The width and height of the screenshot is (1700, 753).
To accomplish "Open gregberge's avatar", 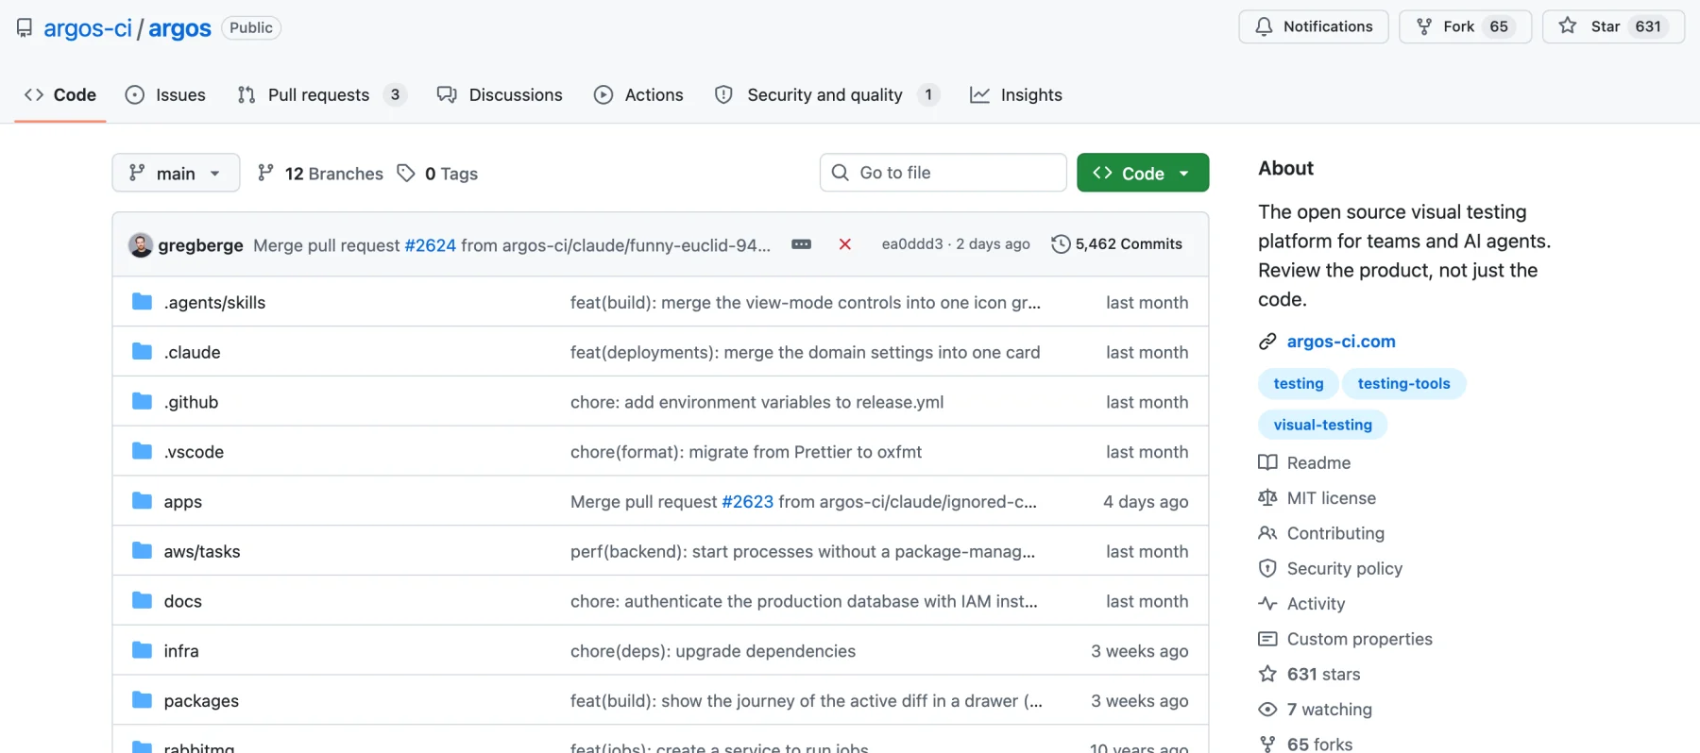I will [x=141, y=244].
